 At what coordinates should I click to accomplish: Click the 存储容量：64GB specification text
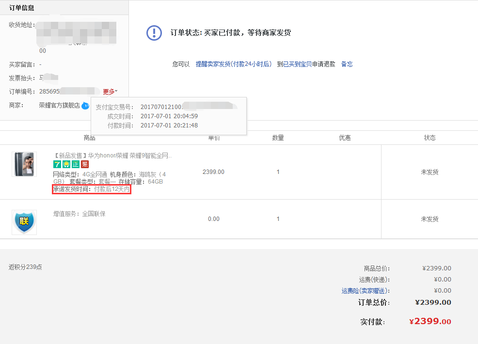pos(141,182)
